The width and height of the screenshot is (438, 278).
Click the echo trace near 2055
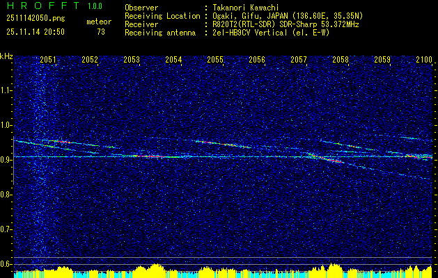(x=224, y=144)
